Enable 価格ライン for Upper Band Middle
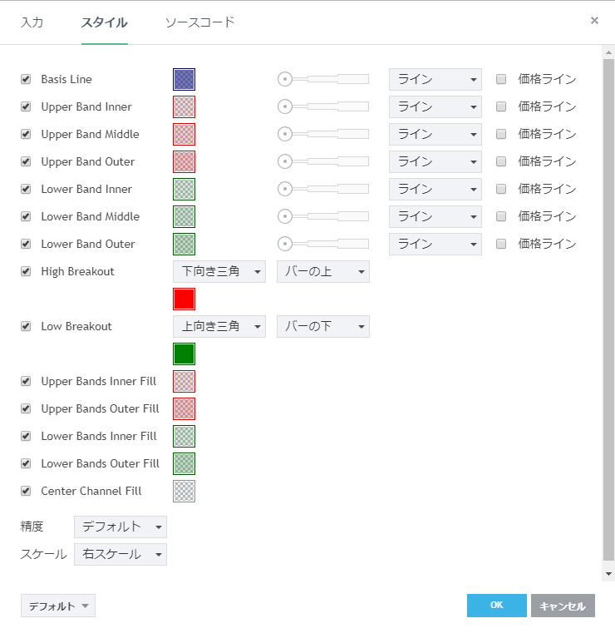This screenshot has width=615, height=638. pyautogui.click(x=501, y=134)
